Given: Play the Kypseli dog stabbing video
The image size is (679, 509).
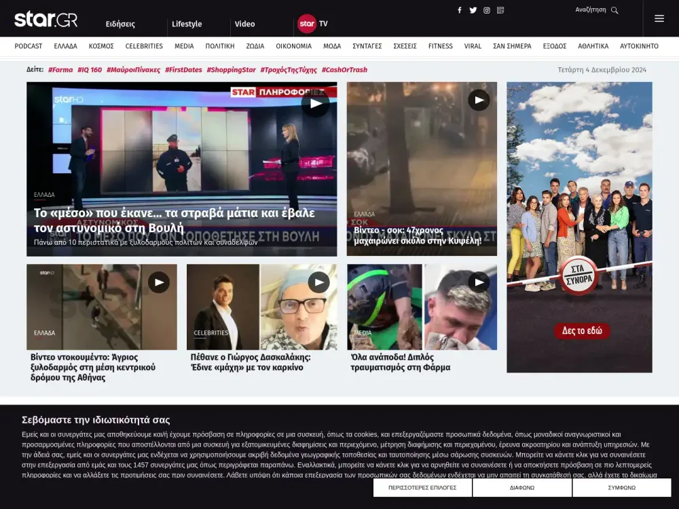Looking at the screenshot, I should [x=479, y=100].
